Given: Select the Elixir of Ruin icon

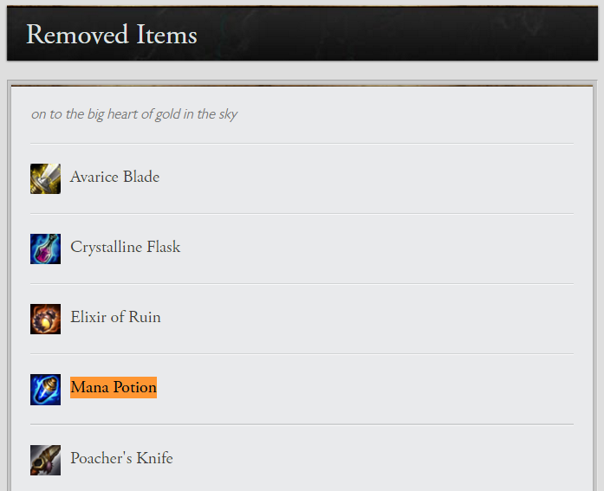Looking at the screenshot, I should (45, 319).
